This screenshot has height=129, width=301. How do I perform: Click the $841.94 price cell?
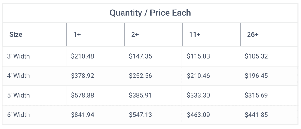(82, 115)
